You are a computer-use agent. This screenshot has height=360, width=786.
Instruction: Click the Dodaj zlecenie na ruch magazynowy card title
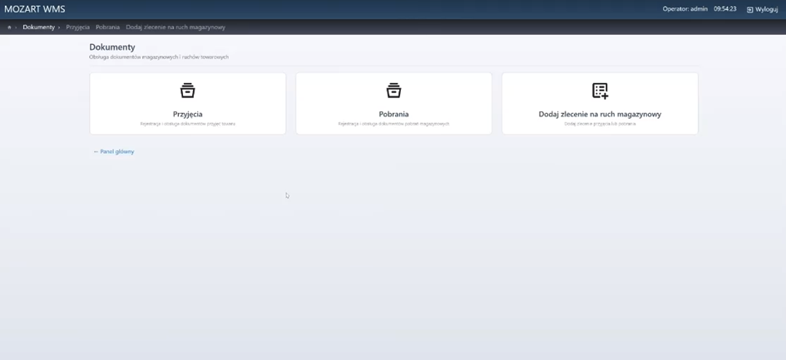click(600, 114)
